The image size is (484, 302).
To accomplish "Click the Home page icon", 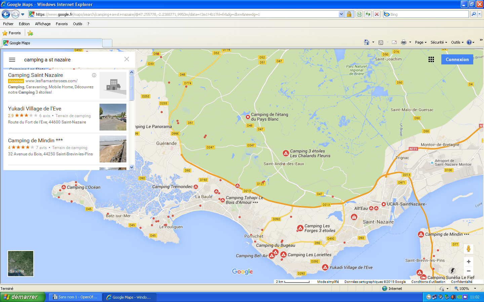I will 367,42.
